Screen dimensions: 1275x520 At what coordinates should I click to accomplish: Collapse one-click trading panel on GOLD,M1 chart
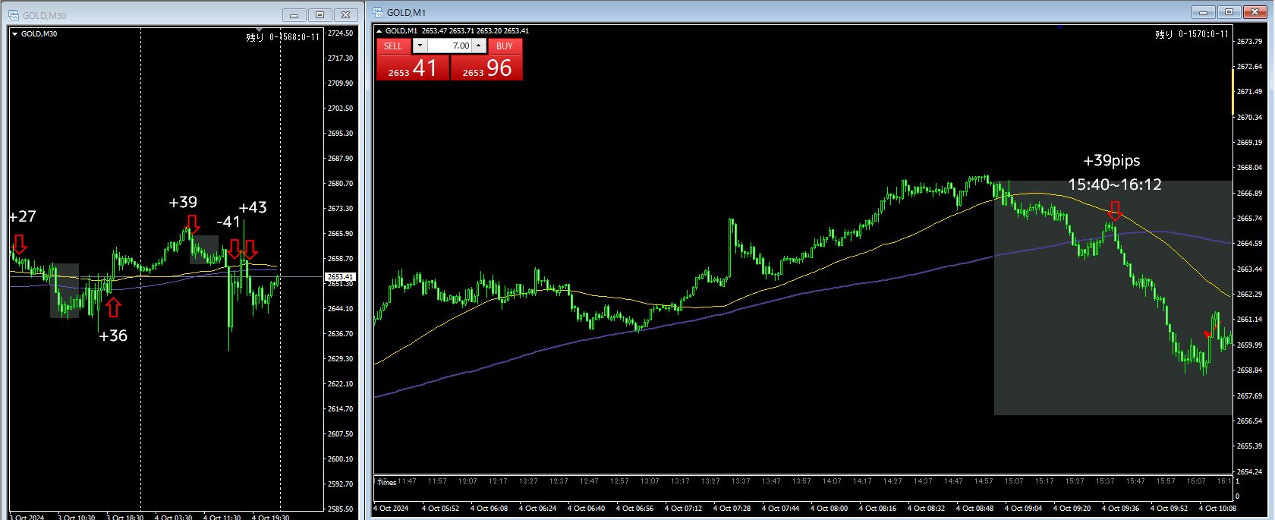coord(379,31)
